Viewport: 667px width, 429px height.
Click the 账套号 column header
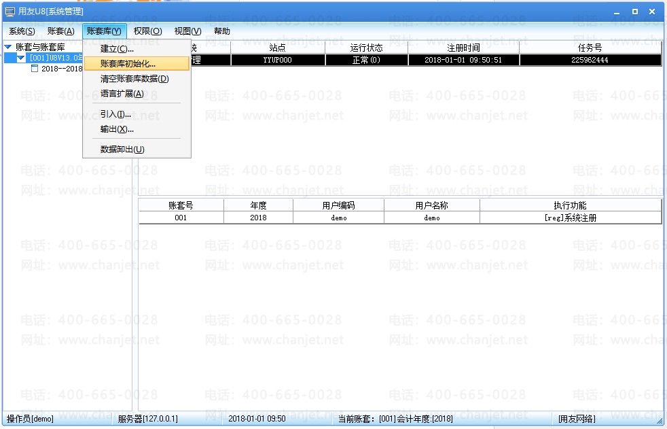[181, 205]
